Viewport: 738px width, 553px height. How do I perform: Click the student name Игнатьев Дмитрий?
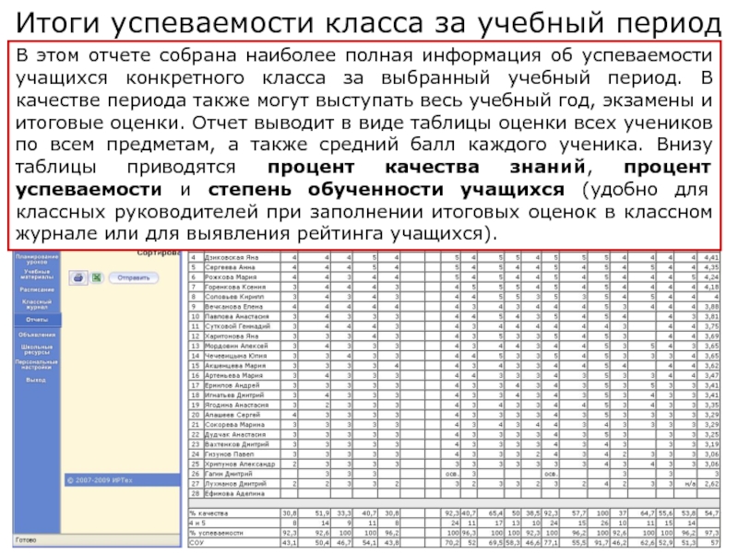tap(234, 395)
